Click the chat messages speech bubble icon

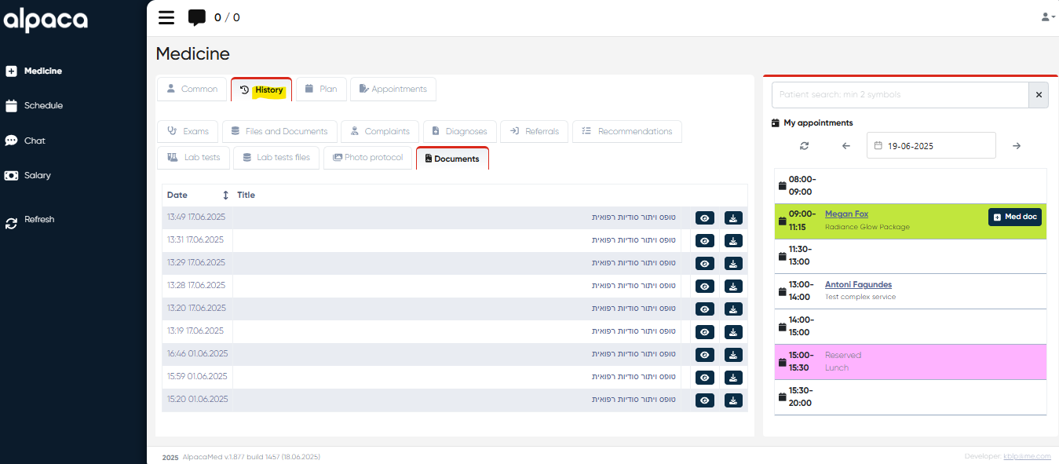(x=197, y=17)
